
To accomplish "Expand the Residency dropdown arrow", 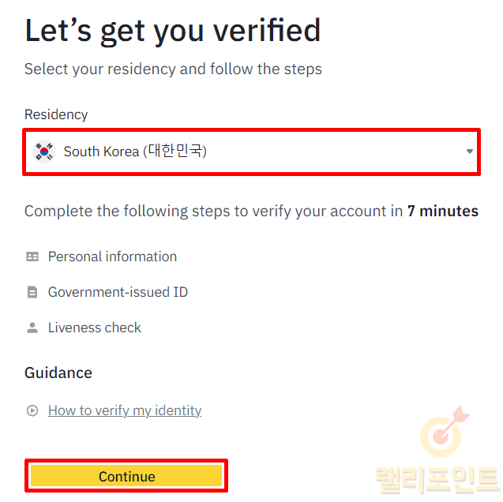I will tap(470, 151).
